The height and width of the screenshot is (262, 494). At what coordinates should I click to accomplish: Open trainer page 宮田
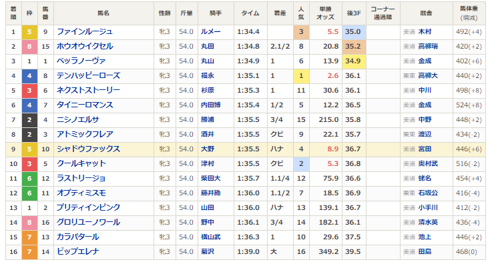click(x=425, y=149)
